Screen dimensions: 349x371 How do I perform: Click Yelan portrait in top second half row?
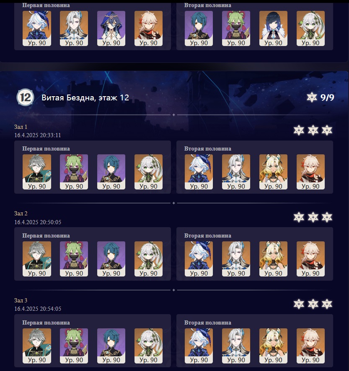(x=273, y=28)
